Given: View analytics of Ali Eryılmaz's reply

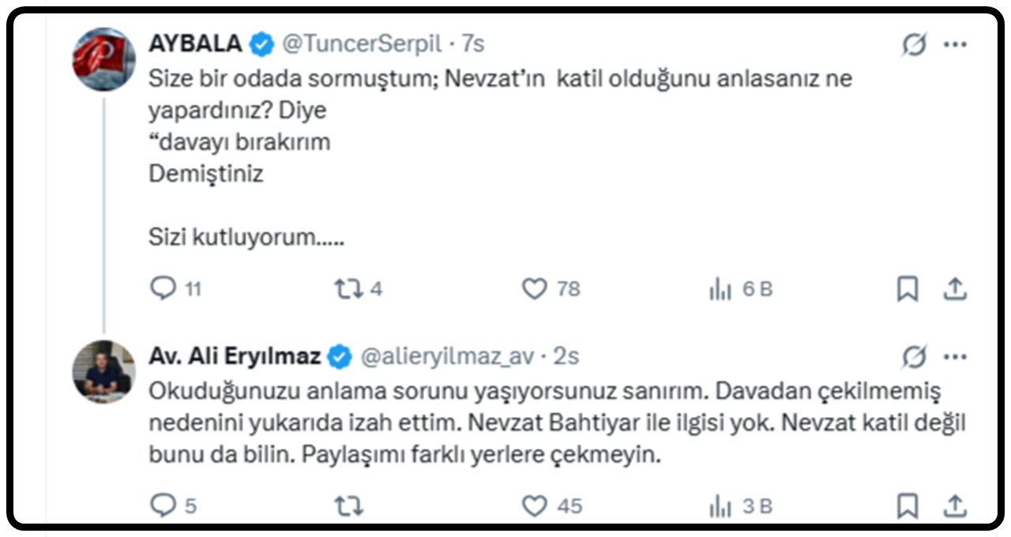Looking at the screenshot, I should point(720,506).
